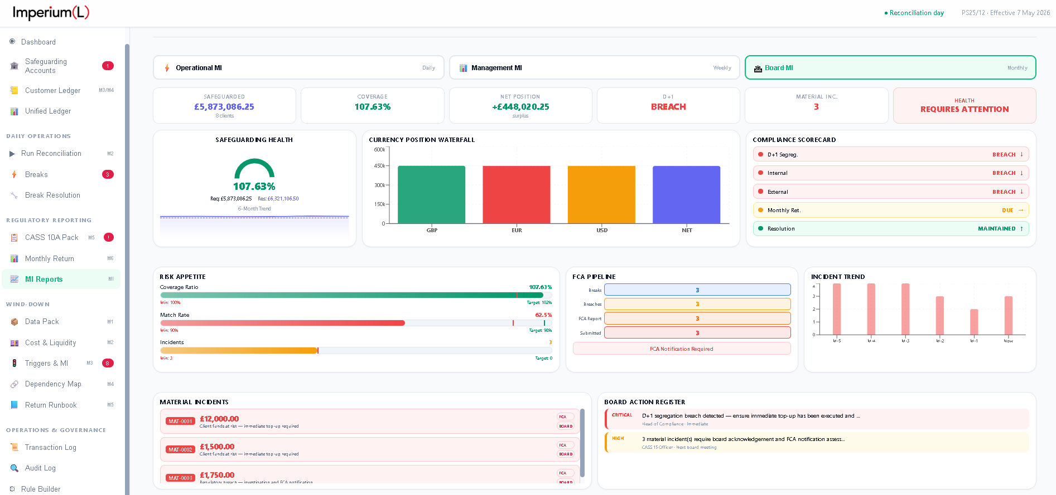Screen dimensions: 1056x495
Task: Click the Resolution MAINTAINED scorecard row
Action: (x=891, y=229)
